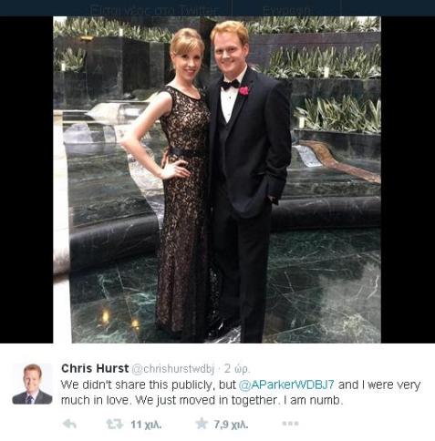
Task: View the 7,9 χιλ. favorites count
Action: pyautogui.click(x=231, y=425)
